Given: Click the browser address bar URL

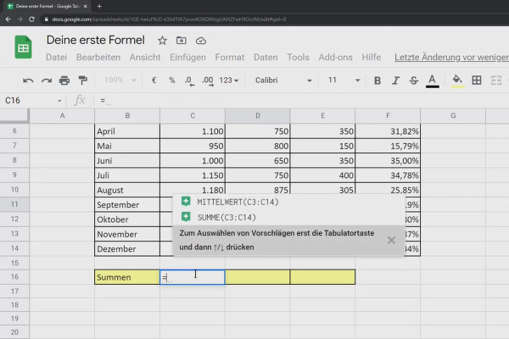Looking at the screenshot, I should (169, 19).
